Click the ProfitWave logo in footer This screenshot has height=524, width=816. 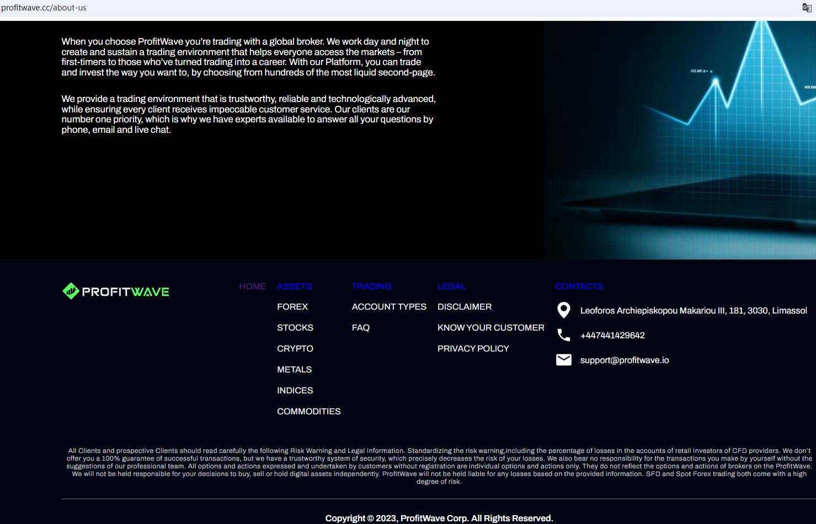[x=116, y=291]
